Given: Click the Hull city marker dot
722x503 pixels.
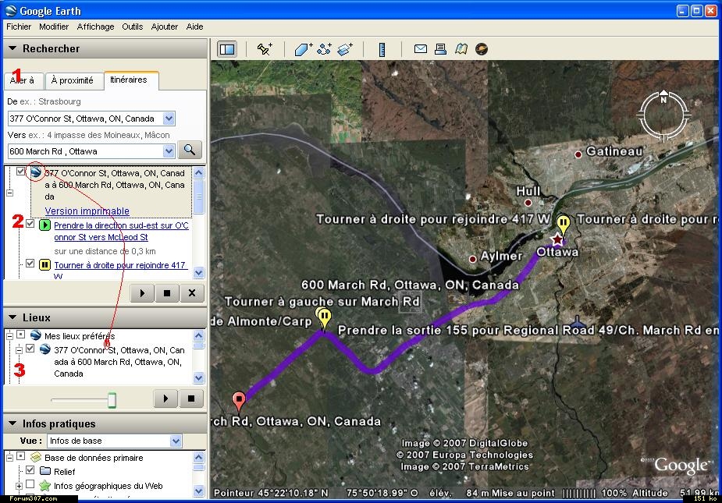Looking at the screenshot, I should tap(528, 203).
